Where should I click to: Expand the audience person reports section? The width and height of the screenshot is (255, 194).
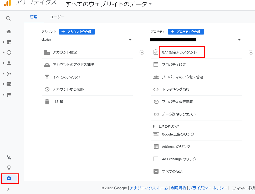(x=9, y=63)
